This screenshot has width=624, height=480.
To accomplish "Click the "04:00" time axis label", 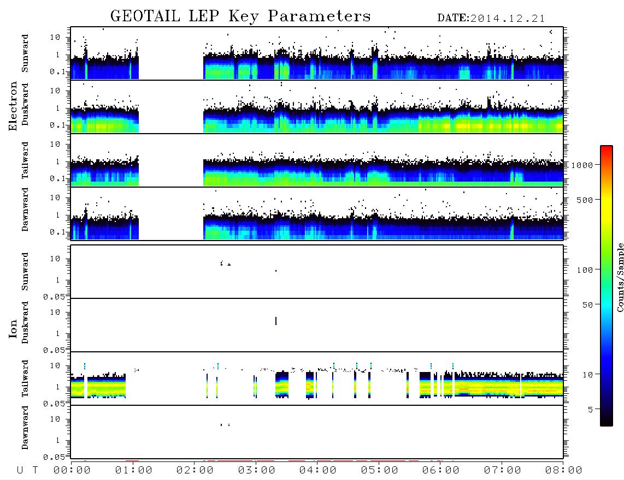I will click(x=318, y=470).
